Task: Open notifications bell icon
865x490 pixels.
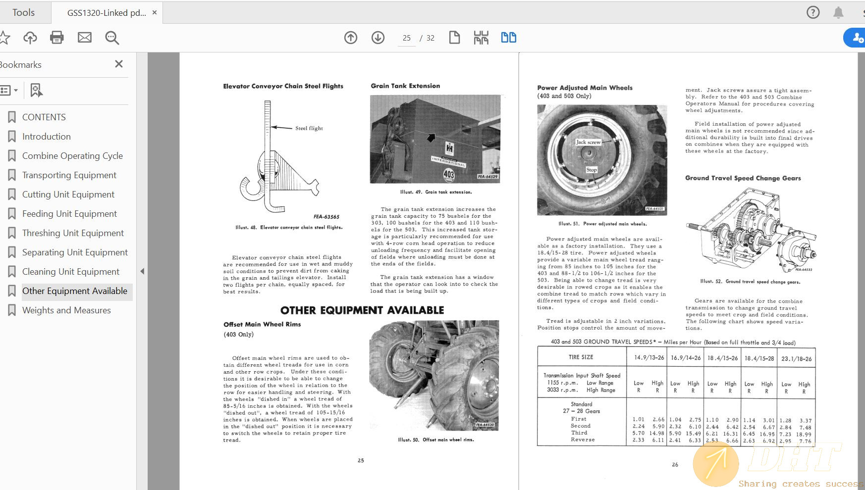Action: click(x=838, y=12)
